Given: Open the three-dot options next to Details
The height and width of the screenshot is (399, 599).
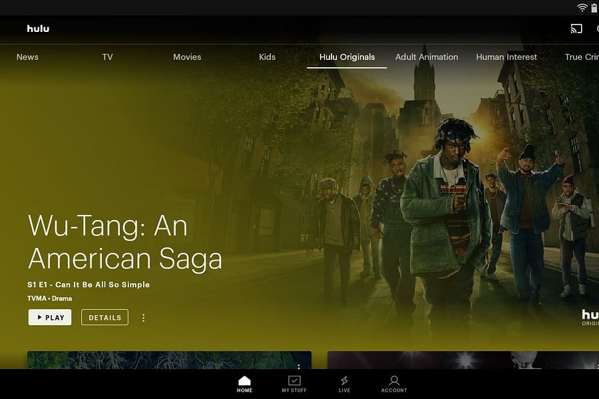Looking at the screenshot, I should 143,318.
